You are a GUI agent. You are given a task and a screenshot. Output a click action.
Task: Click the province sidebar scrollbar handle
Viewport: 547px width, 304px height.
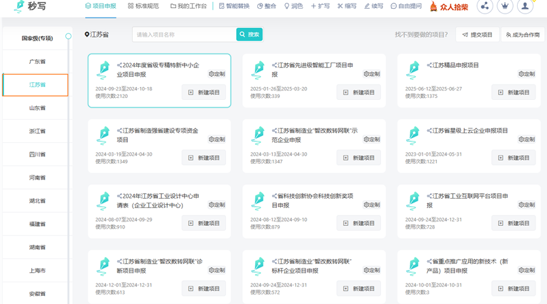coord(68,36)
